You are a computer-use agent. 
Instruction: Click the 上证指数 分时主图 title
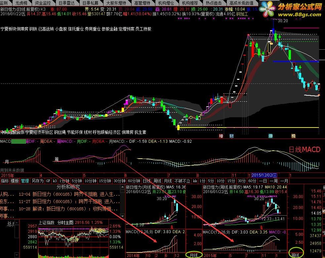pyautogui.click(x=56, y=223)
